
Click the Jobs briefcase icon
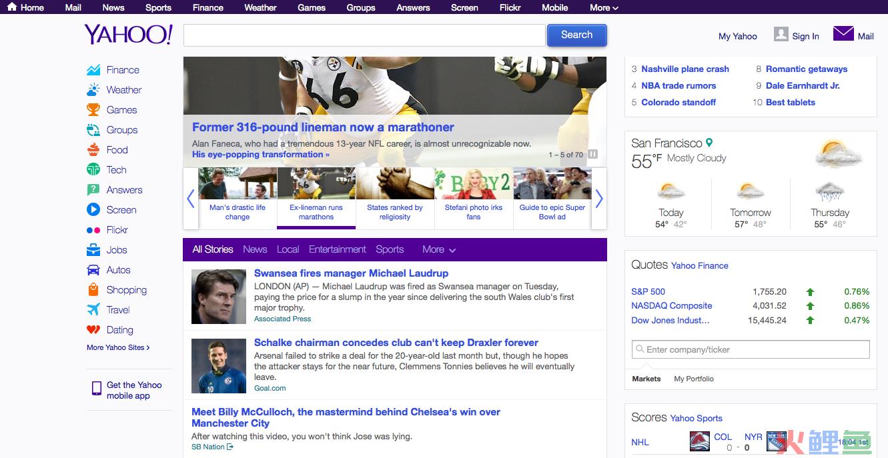click(93, 250)
